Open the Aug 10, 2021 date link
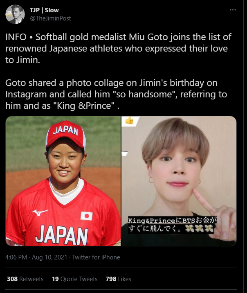Viewport: 247px width, 293px height. tap(49, 257)
